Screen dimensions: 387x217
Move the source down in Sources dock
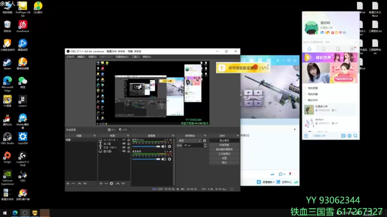[123, 184]
